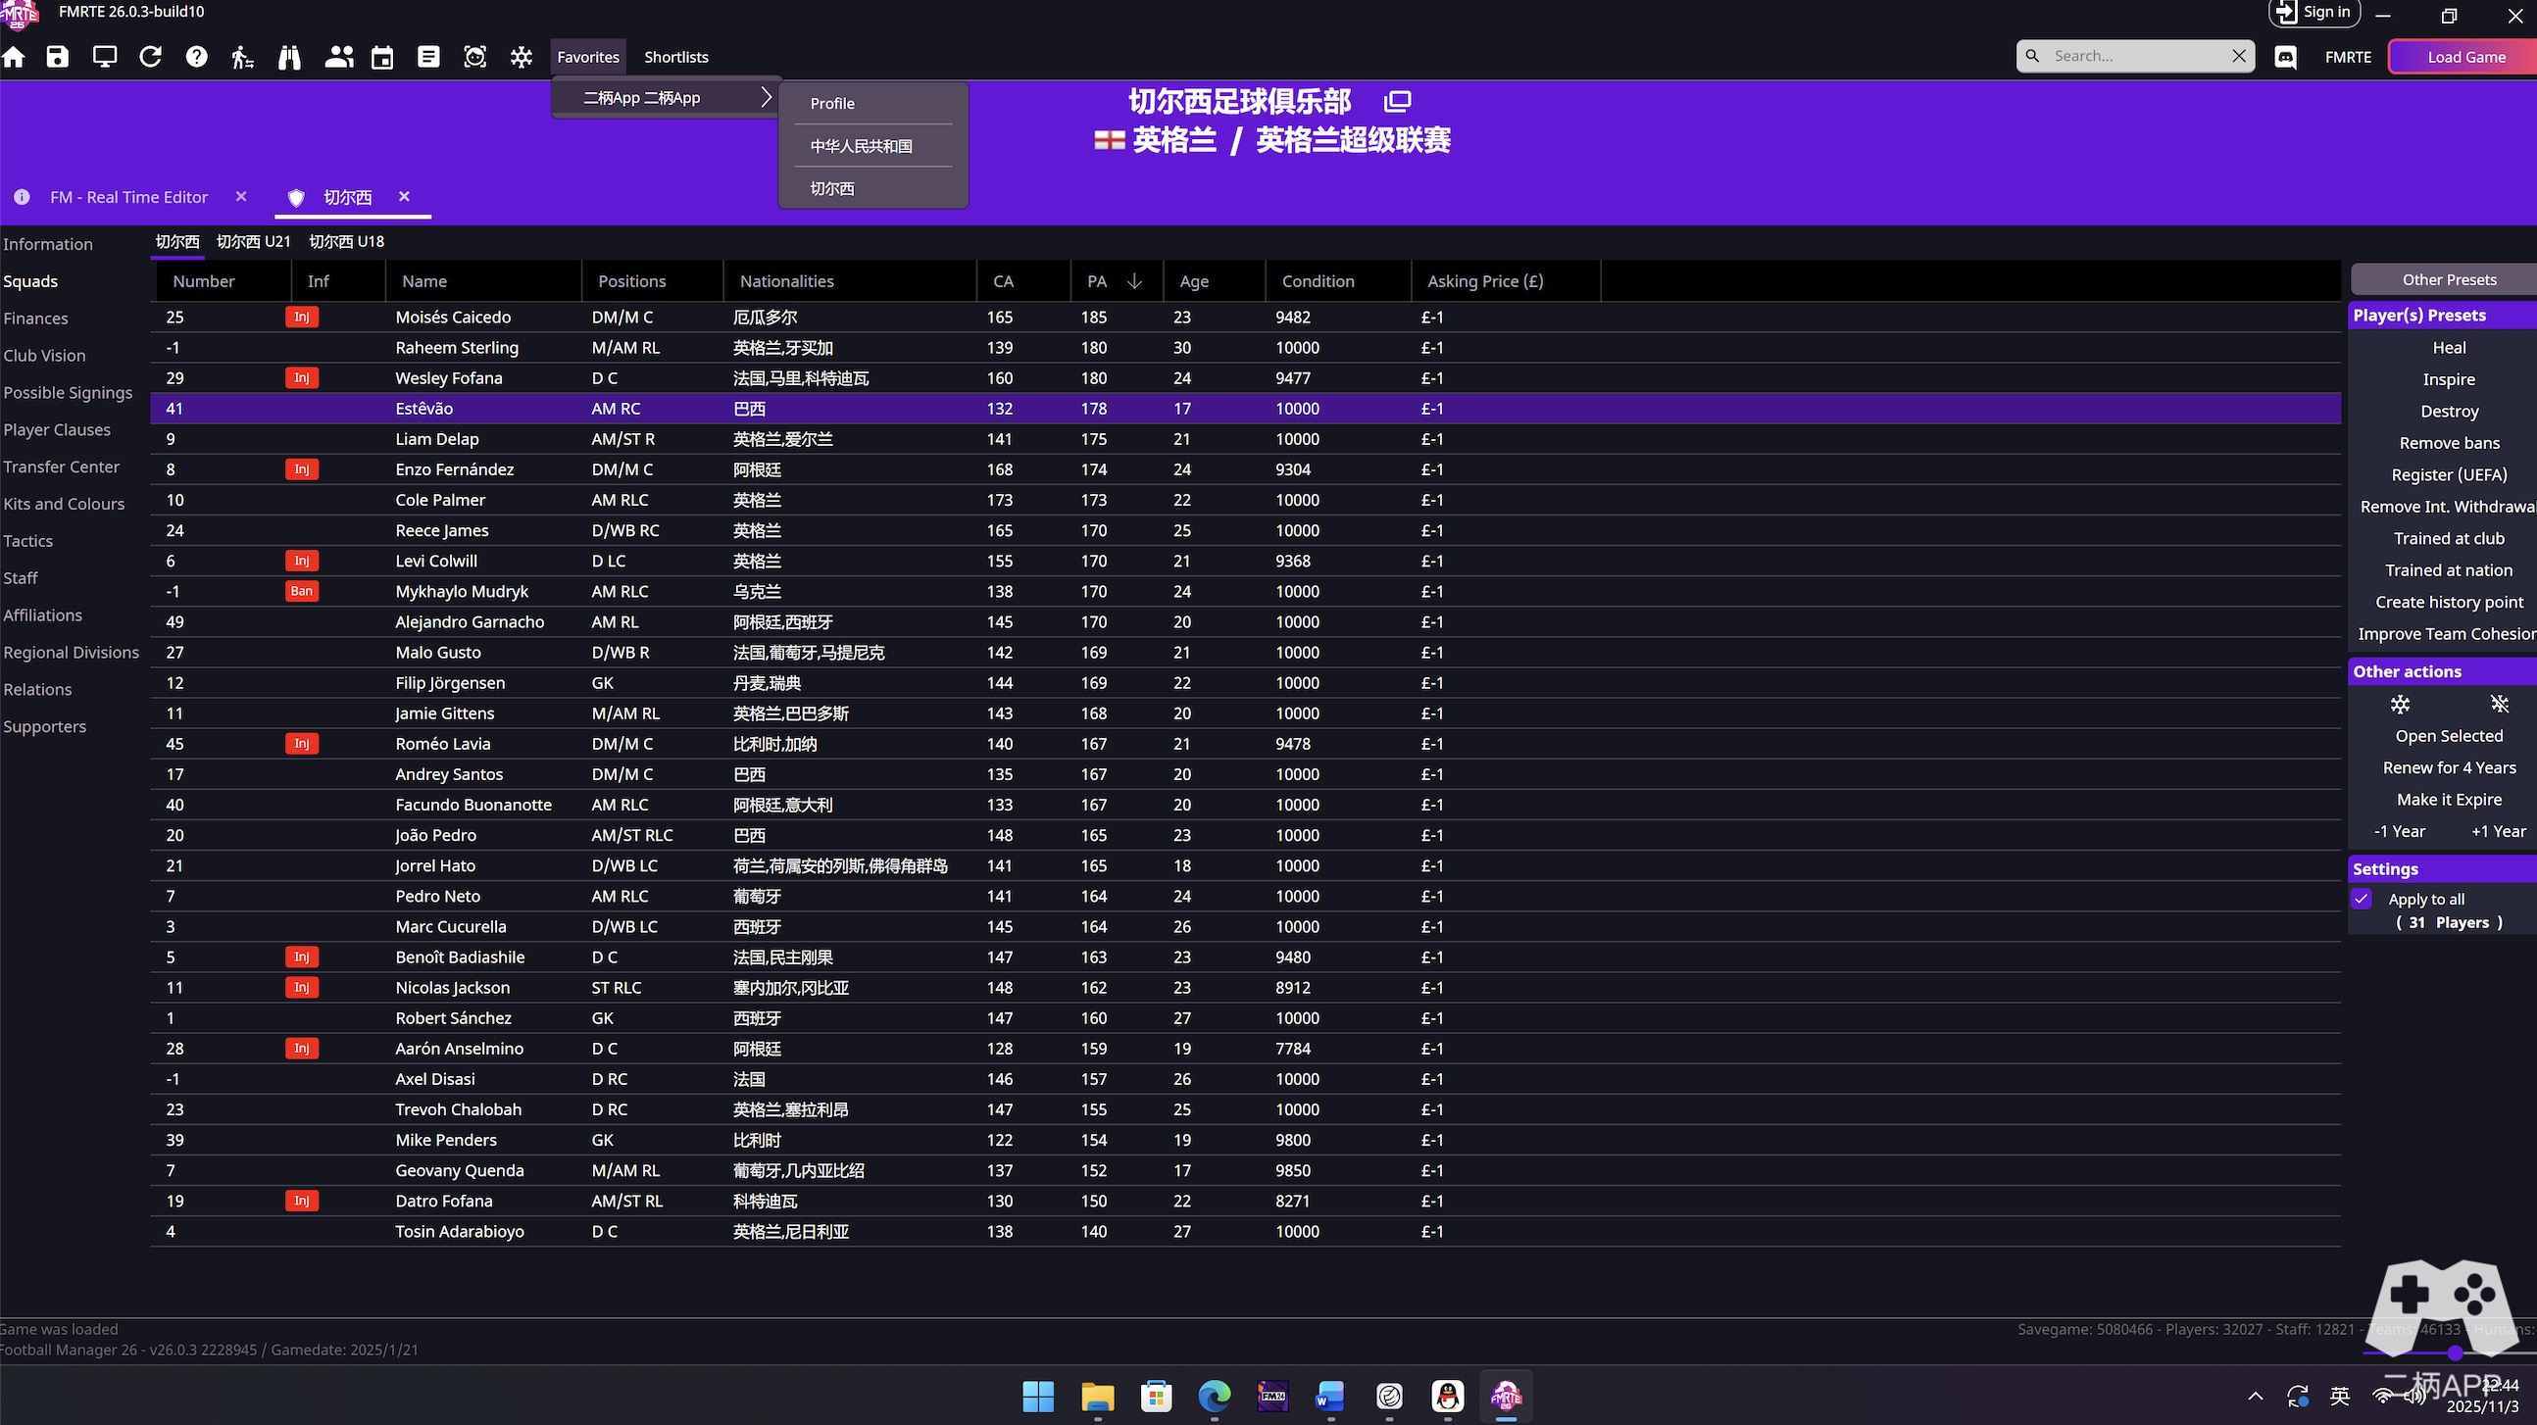The width and height of the screenshot is (2537, 1425).
Task: Click the Load Game button
Action: (2465, 57)
